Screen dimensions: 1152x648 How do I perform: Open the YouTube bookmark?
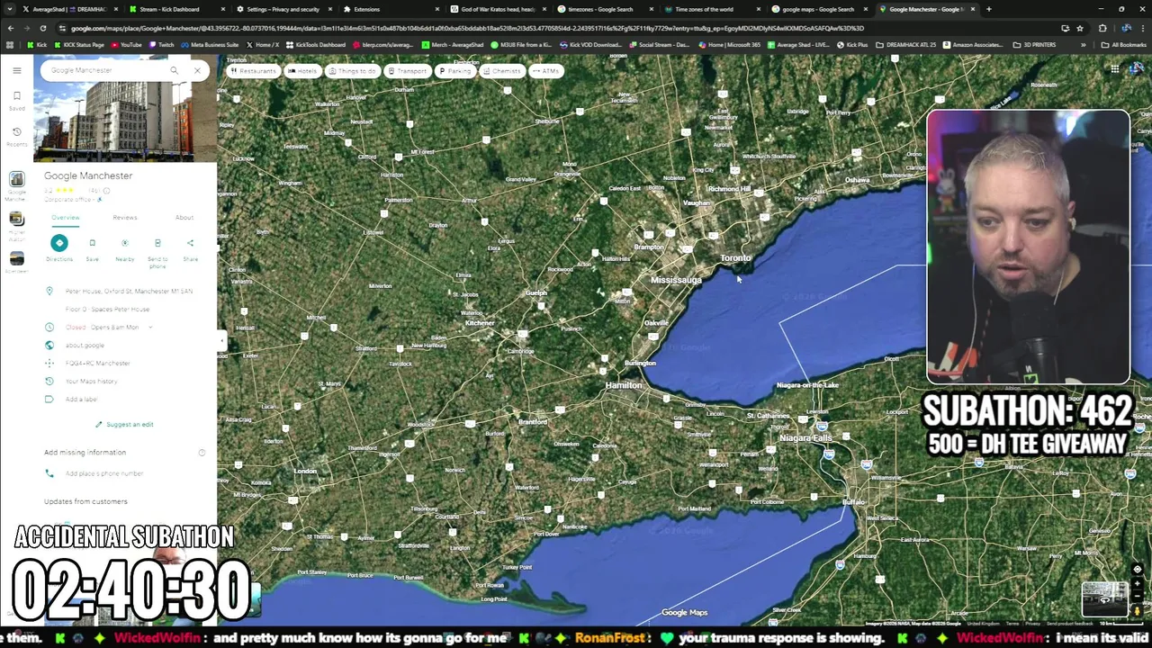126,45
